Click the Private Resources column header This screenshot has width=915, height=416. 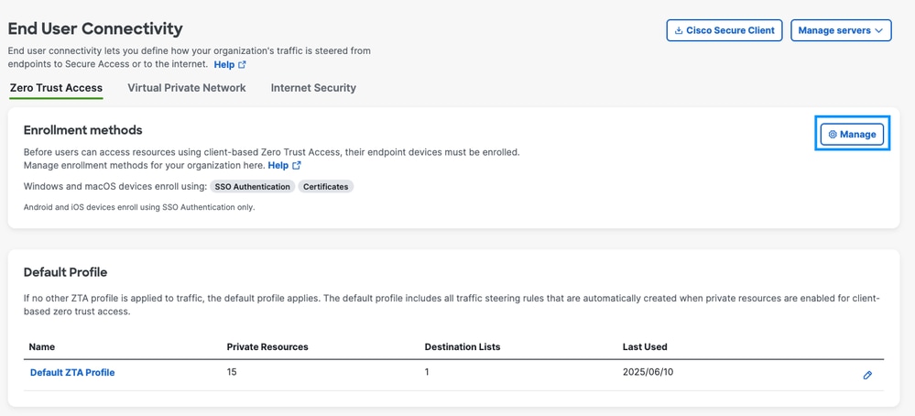click(x=267, y=347)
